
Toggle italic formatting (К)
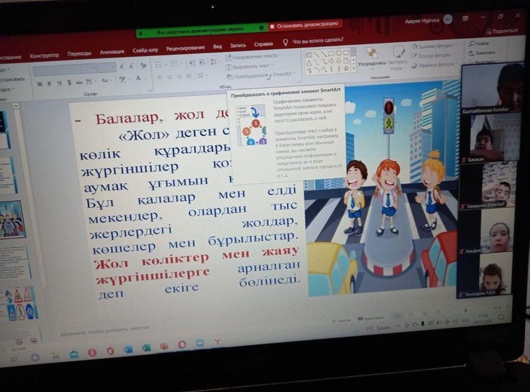49,83
